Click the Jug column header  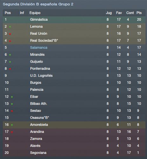pos(109,13)
